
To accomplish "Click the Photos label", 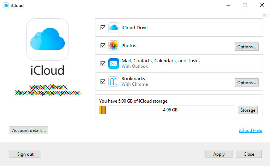I will point(129,45).
